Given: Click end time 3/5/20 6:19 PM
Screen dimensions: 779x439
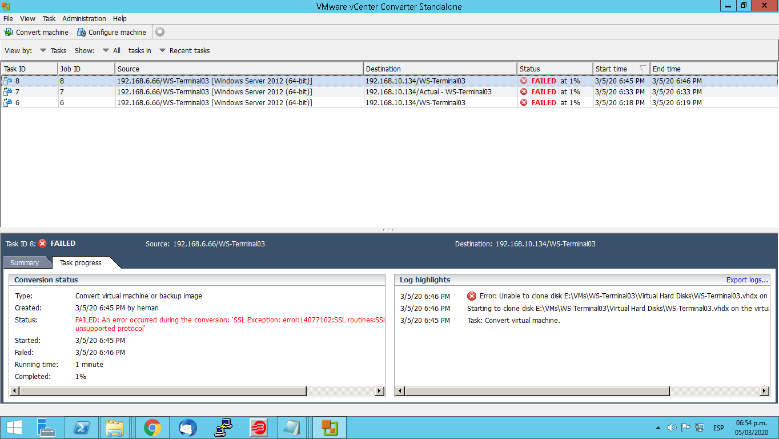Looking at the screenshot, I should click(x=677, y=102).
